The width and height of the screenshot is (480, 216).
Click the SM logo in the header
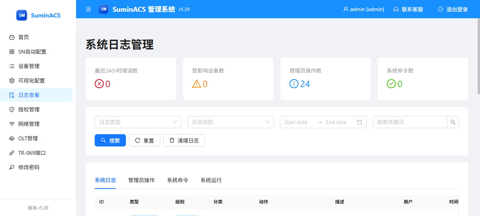(x=103, y=9)
